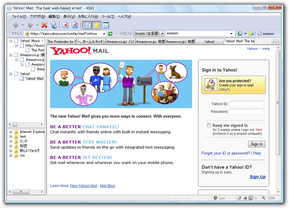Expand the 新しいフォルダ favorites folder

tap(11, 151)
